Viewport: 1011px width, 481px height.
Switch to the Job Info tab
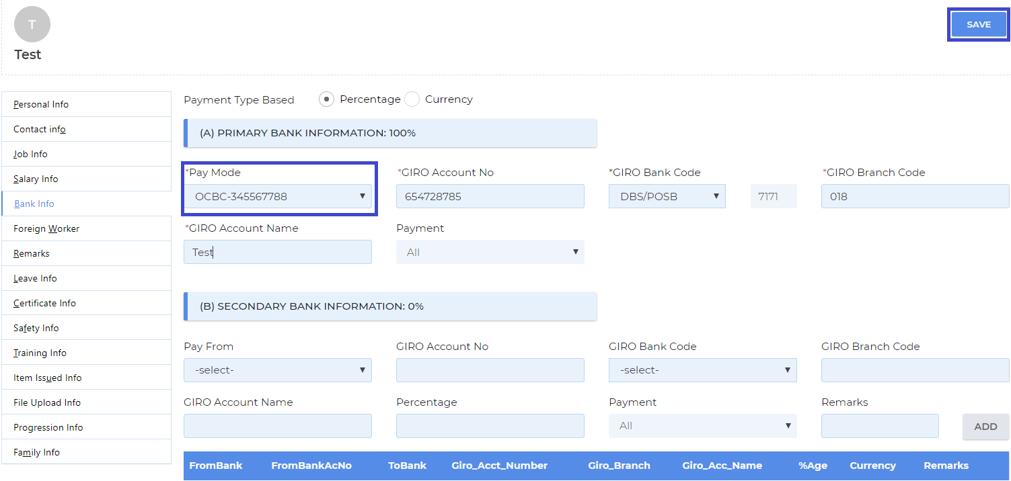(x=86, y=154)
